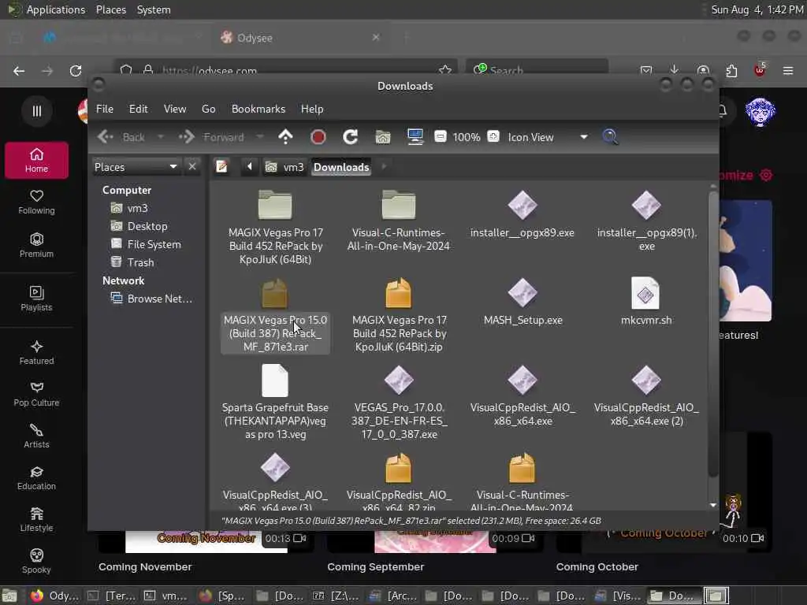Select Browse Network in sidebar

(151, 299)
